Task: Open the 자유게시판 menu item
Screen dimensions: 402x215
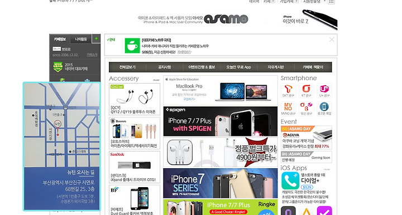Action: 276,67
